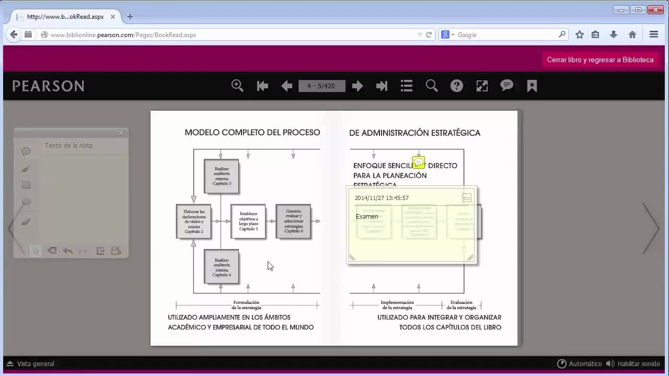The width and height of the screenshot is (669, 376).
Task: Open the search magnifier in reader toolbar
Action: point(432,86)
